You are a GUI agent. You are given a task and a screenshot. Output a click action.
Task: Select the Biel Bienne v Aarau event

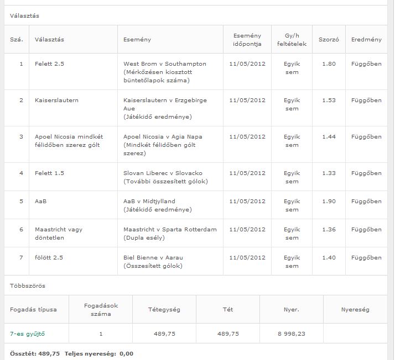point(152,258)
